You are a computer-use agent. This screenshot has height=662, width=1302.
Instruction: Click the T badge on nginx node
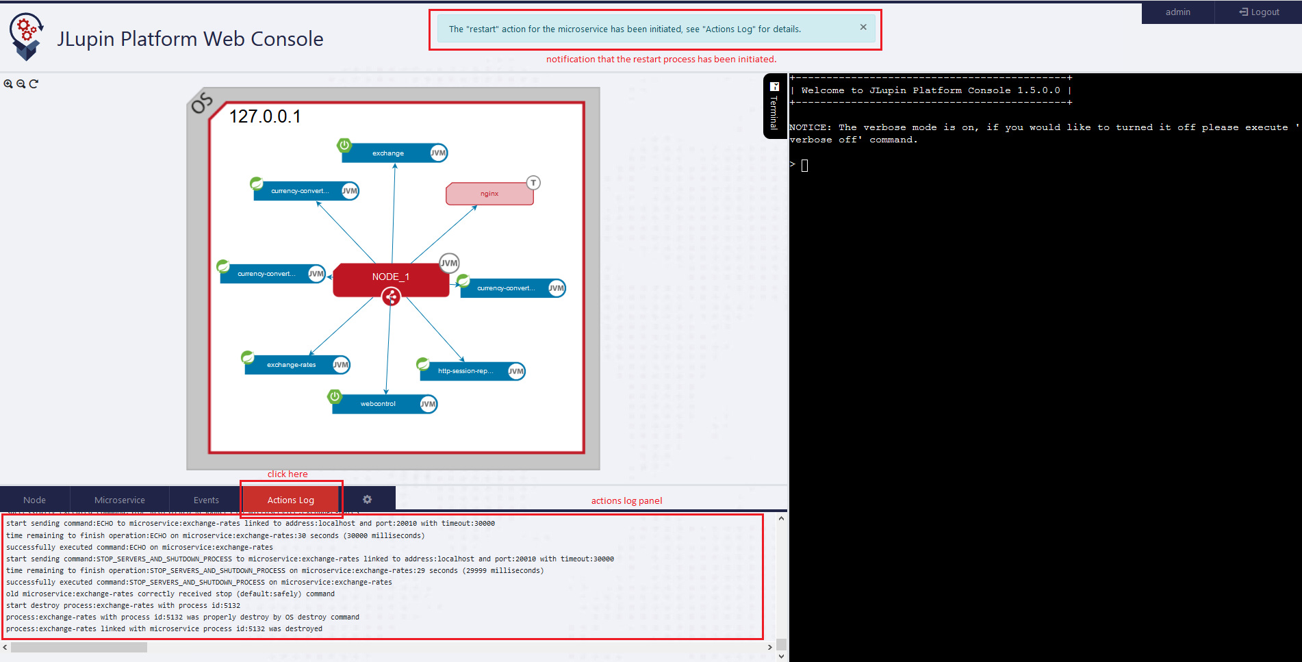pyautogui.click(x=533, y=183)
